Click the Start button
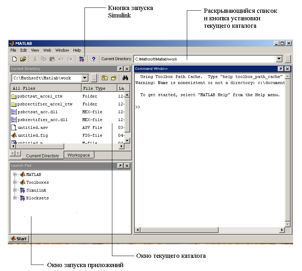This screenshot has width=302, height=271. pos(19,239)
